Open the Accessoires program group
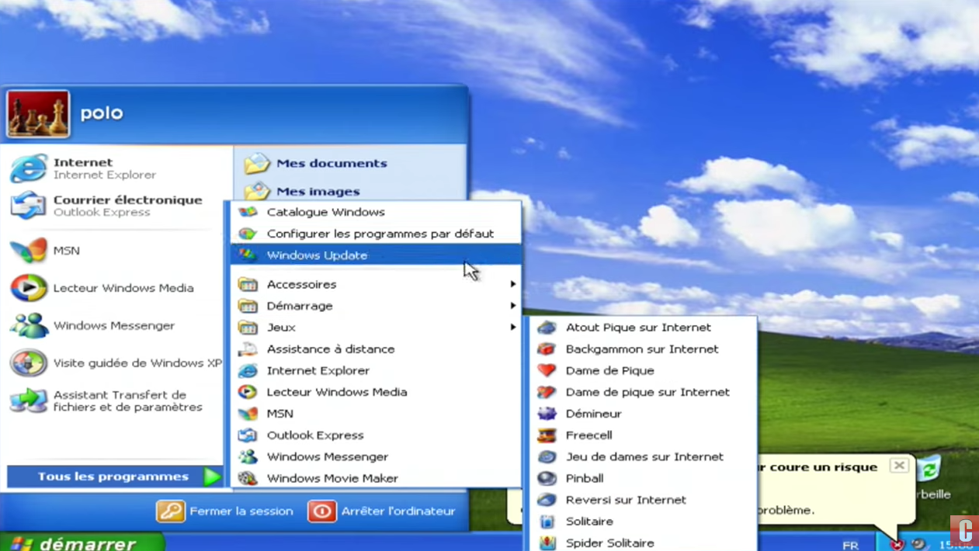Screen dimensions: 979x551 click(376, 284)
